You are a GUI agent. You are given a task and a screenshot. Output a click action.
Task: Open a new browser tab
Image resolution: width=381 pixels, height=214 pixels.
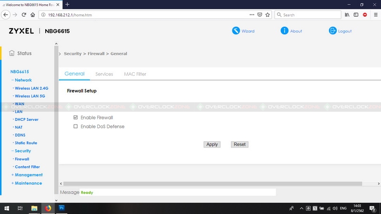tap(67, 4)
